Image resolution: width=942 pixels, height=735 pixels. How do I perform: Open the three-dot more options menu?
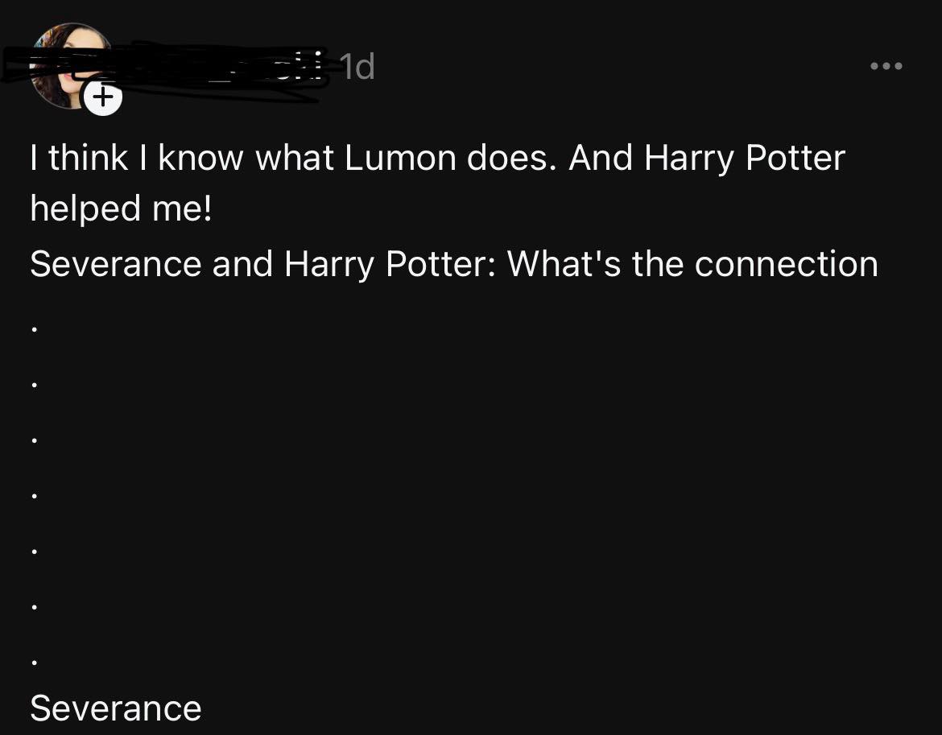pos(886,66)
